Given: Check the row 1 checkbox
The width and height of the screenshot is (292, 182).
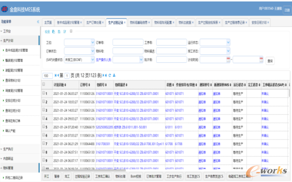Looking at the screenshot, I should click(x=44, y=92).
